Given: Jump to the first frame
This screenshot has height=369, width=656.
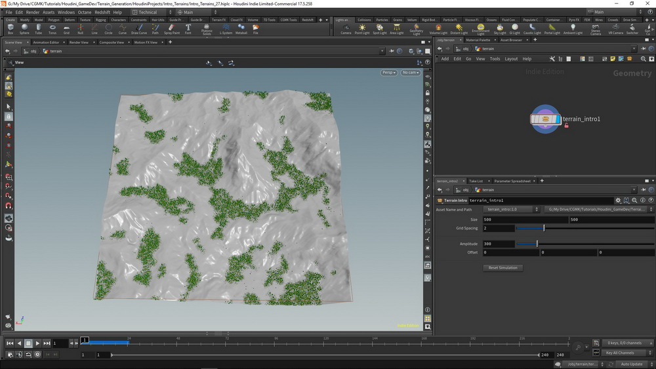Looking at the screenshot, I should (x=10, y=343).
